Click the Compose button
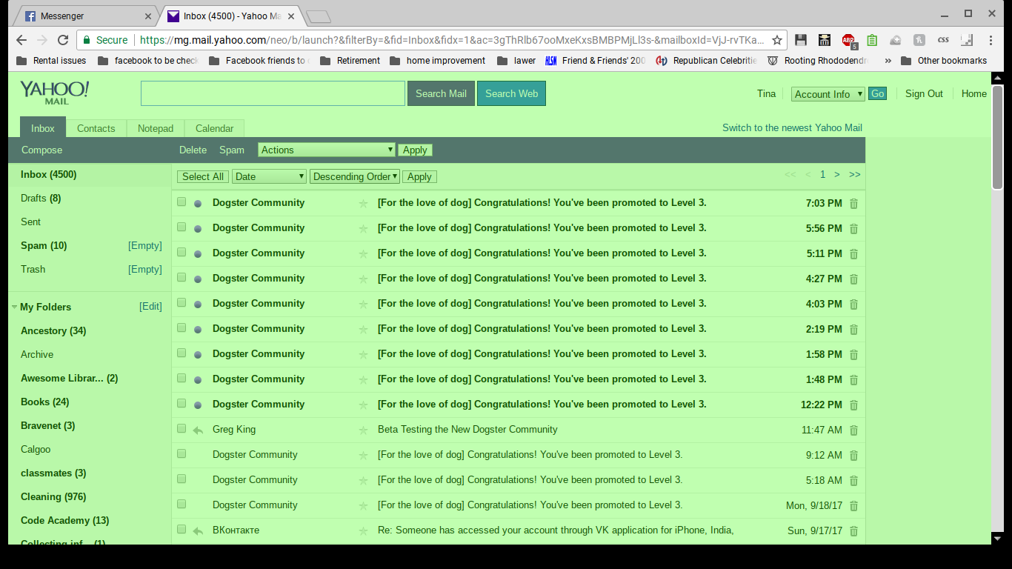This screenshot has height=569, width=1012. click(x=41, y=150)
